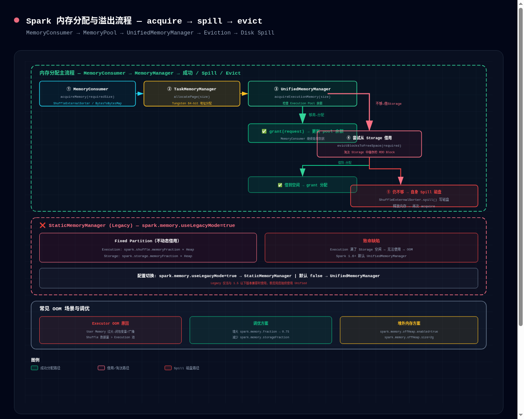The height and width of the screenshot is (419, 524).
Task: Click the grant(request) → 更新 pool 余额 box
Action: [303, 133]
